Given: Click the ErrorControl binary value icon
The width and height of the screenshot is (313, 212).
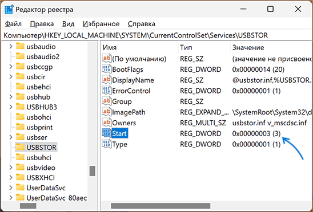Looking at the screenshot, I should (x=106, y=91).
